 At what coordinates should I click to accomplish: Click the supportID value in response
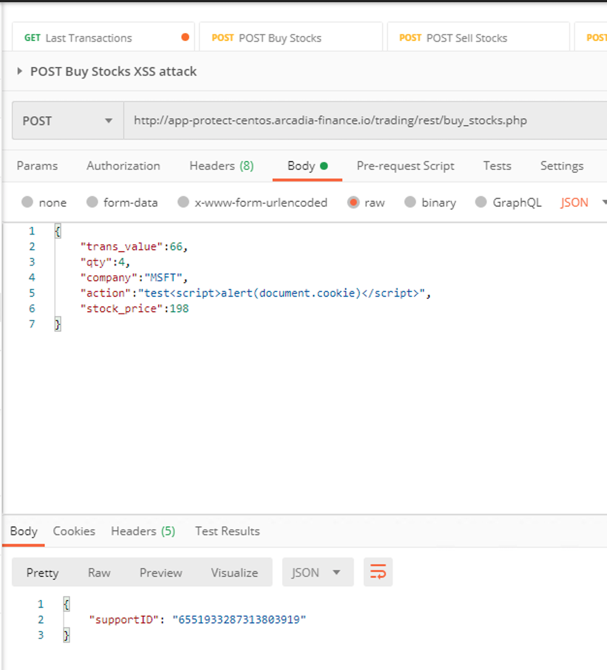click(x=239, y=620)
